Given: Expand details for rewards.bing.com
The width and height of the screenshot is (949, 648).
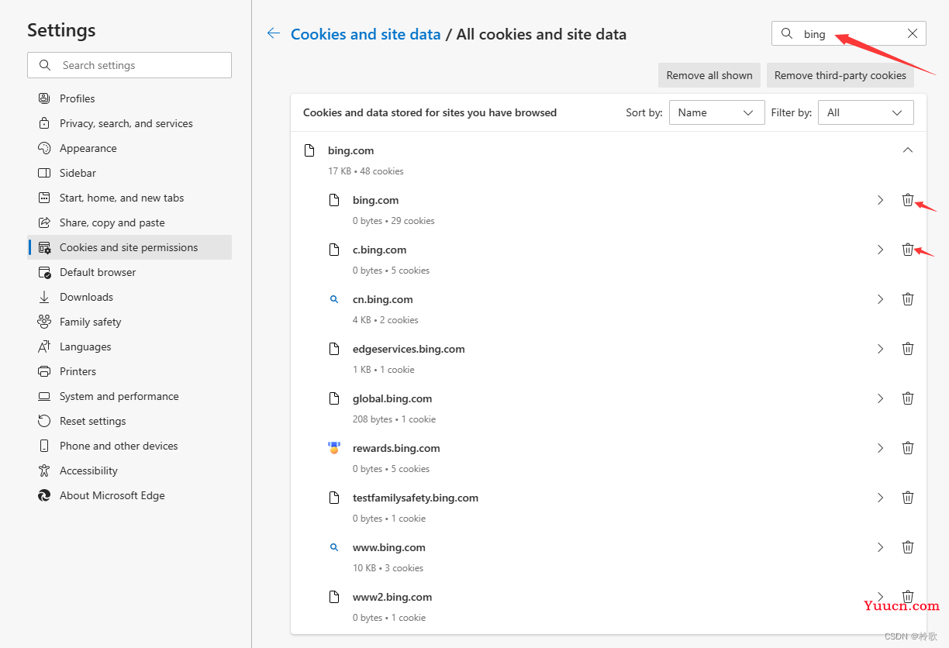Looking at the screenshot, I should [880, 448].
